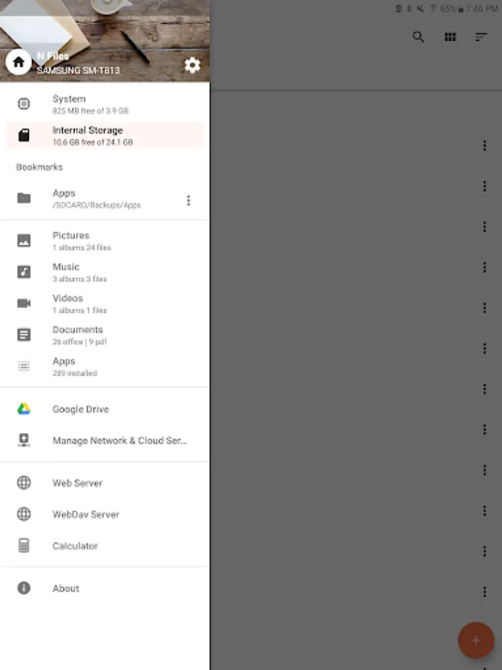Open the sort options icon
Image resolution: width=502 pixels, height=670 pixels.
tap(481, 36)
